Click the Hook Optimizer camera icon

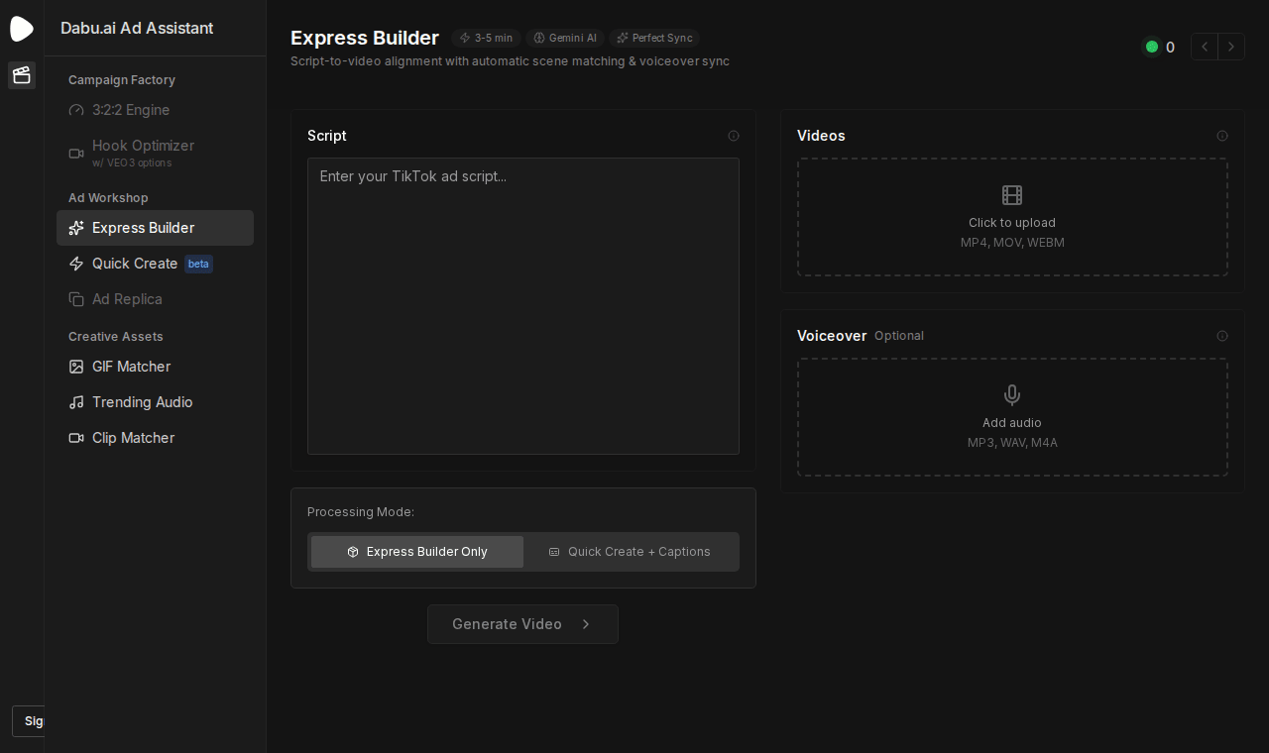point(76,153)
